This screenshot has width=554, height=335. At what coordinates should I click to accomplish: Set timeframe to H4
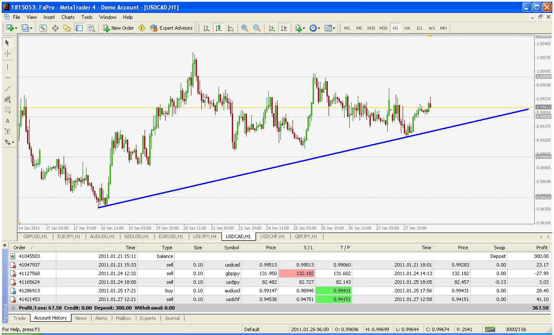(x=407, y=28)
